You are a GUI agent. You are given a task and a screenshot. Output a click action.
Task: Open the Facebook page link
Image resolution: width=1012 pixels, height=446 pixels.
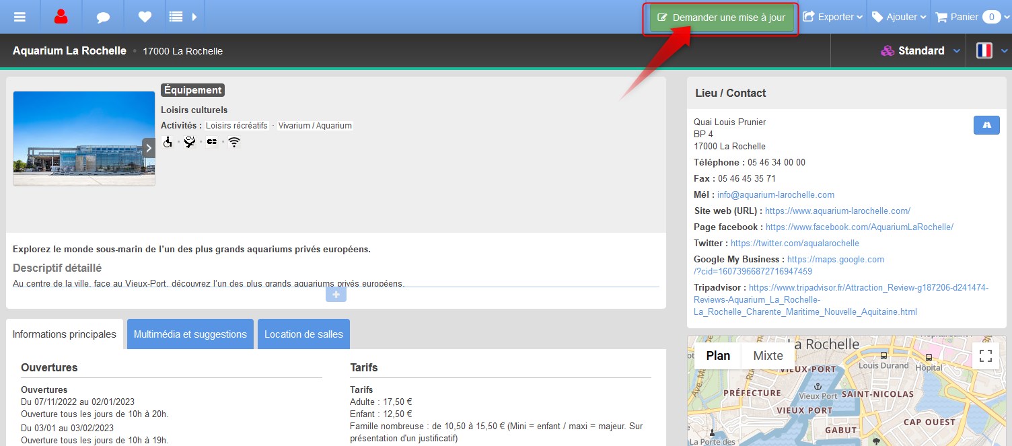(859, 227)
